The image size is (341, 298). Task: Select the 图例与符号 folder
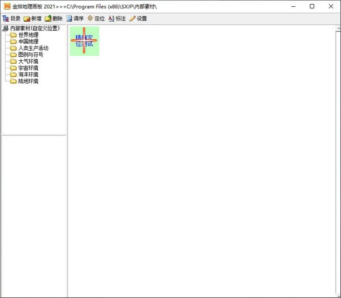30,55
